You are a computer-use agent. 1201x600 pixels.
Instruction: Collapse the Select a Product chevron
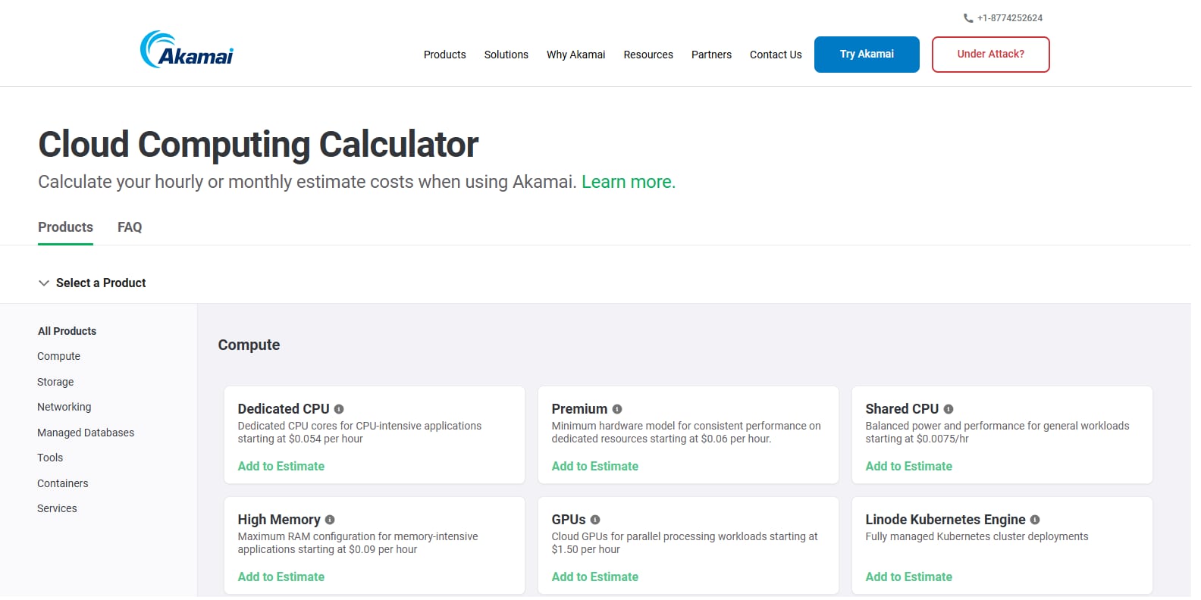click(x=44, y=283)
